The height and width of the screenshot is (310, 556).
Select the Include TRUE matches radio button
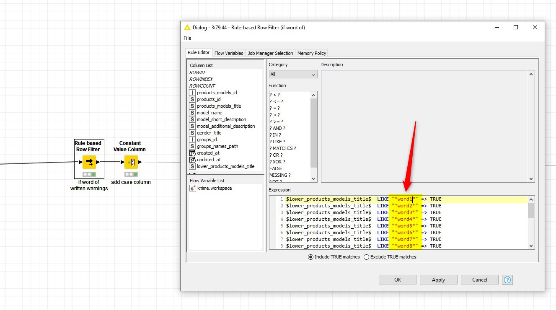[x=310, y=257]
